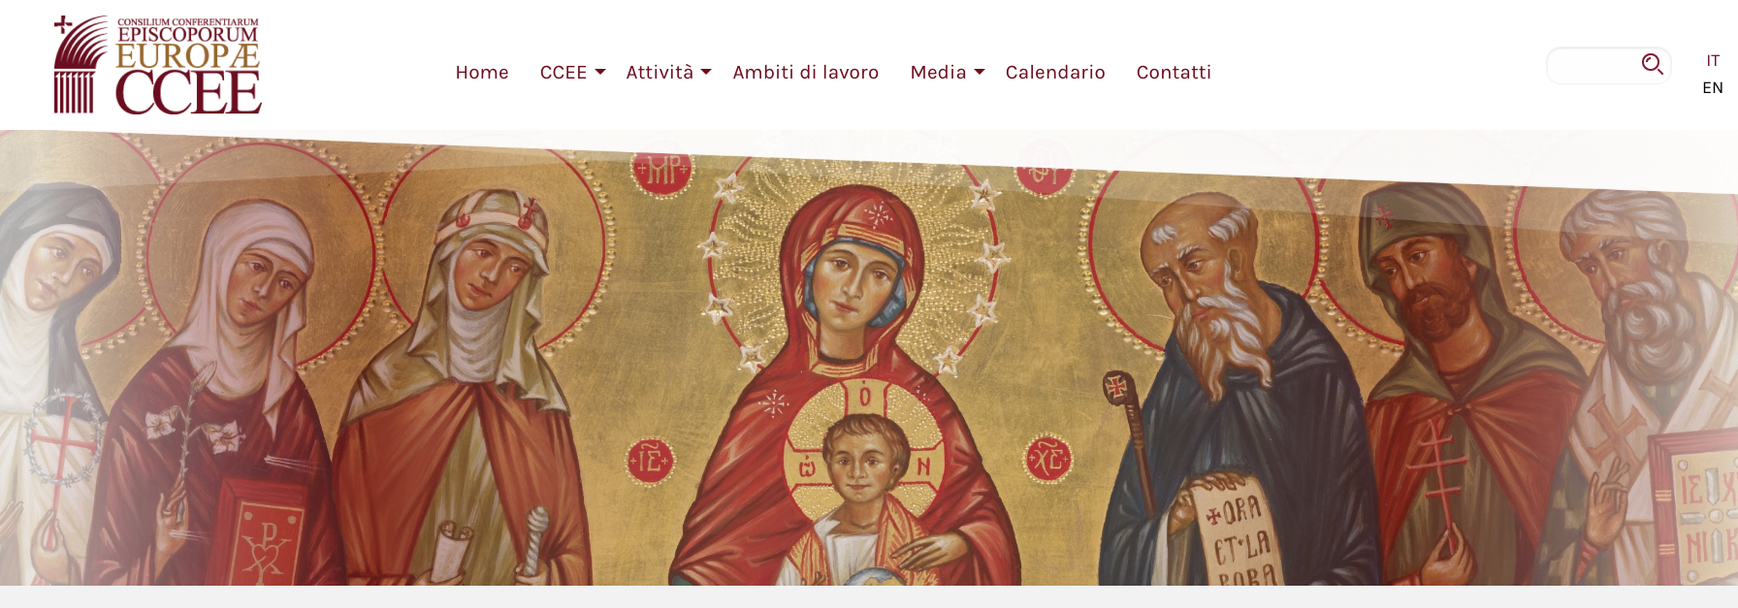This screenshot has width=1738, height=608.
Task: Open the Contatti page
Action: coord(1174,73)
